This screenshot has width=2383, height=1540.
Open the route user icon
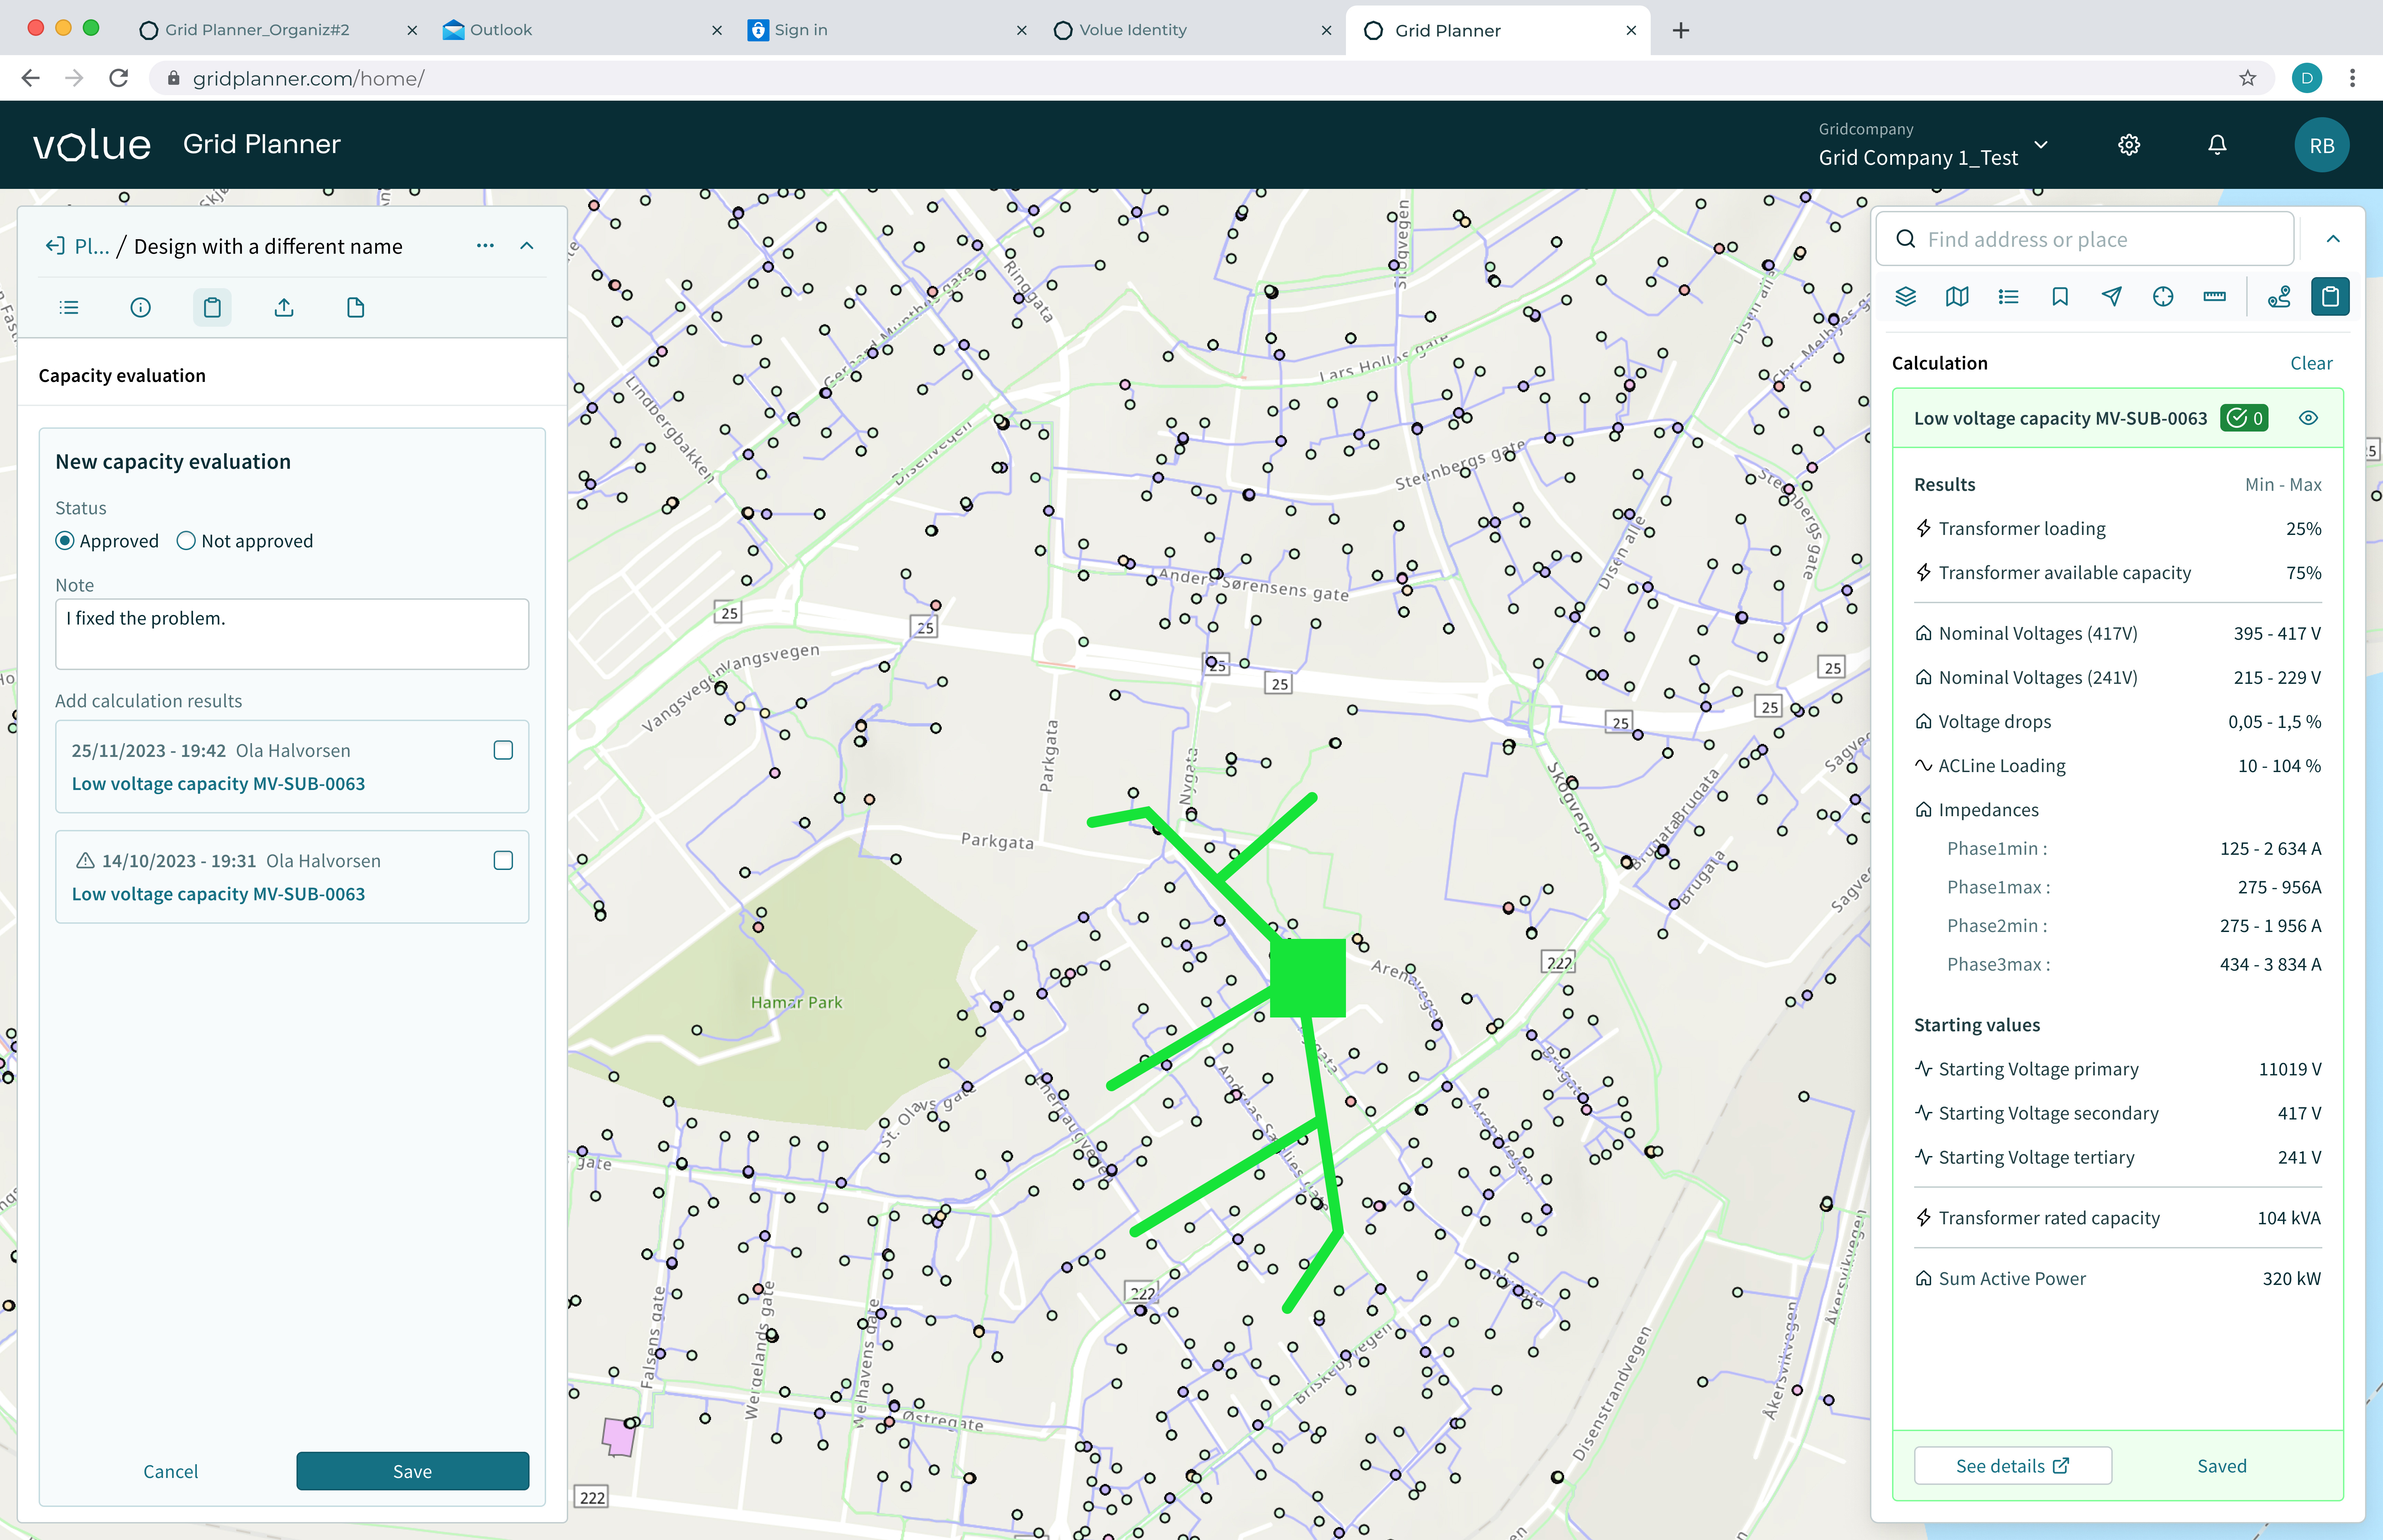[2279, 297]
